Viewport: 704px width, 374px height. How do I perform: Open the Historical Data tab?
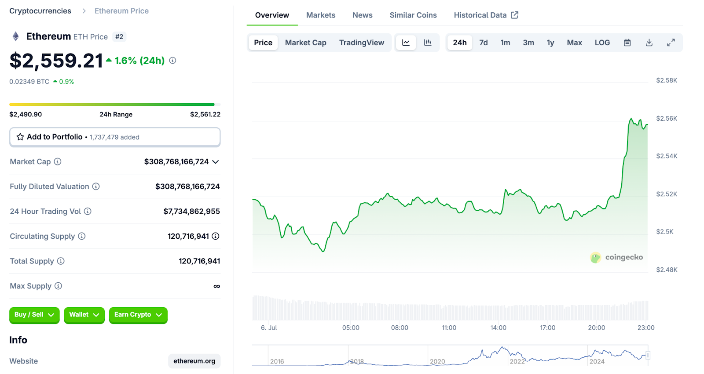point(486,15)
